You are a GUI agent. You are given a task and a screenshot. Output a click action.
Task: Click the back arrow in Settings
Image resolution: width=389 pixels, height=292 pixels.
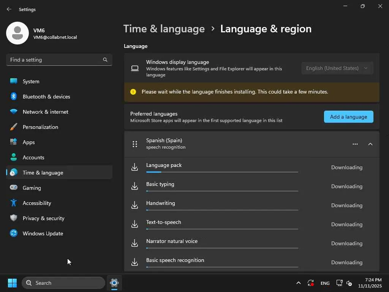[9, 9]
